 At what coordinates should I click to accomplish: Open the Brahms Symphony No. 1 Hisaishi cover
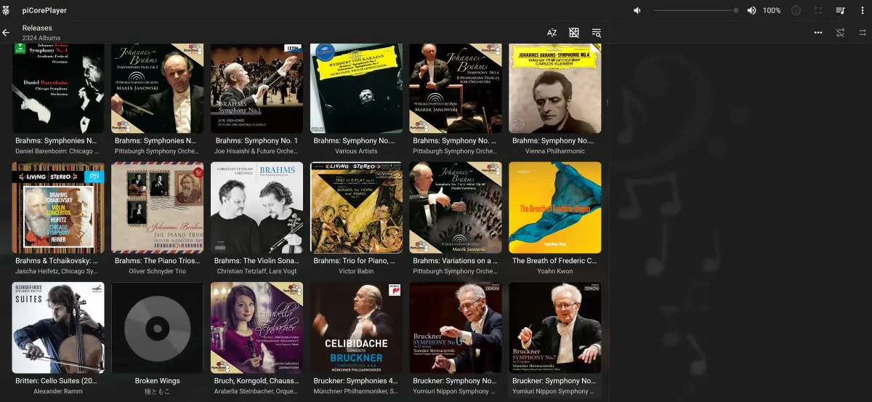pos(257,88)
